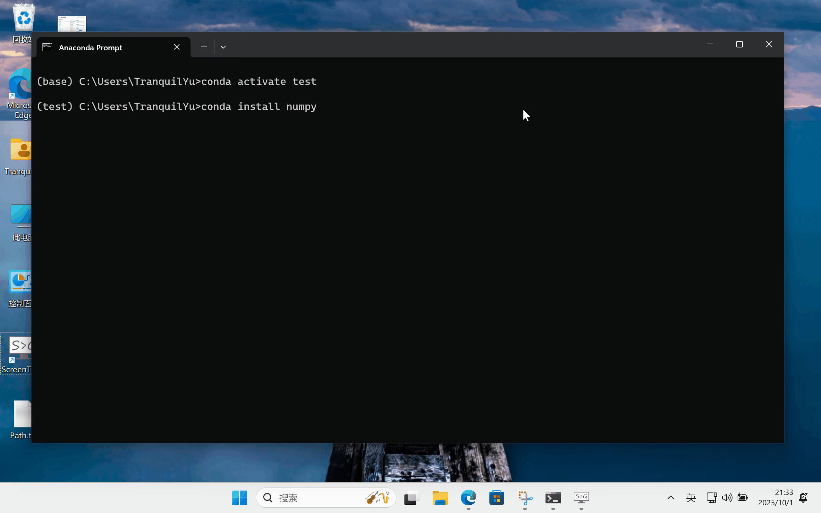Open File Explorer from taskbar

click(x=440, y=498)
